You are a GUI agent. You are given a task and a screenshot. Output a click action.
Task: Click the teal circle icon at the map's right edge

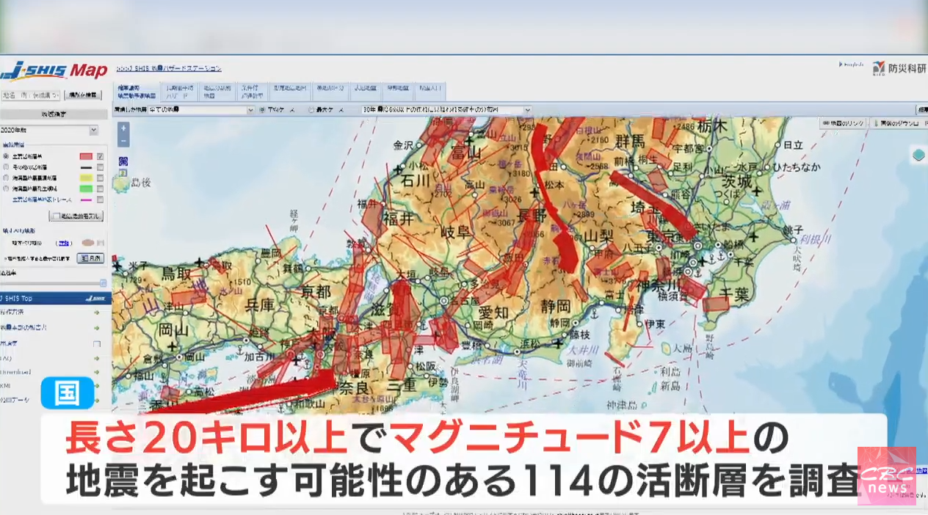pyautogui.click(x=918, y=155)
